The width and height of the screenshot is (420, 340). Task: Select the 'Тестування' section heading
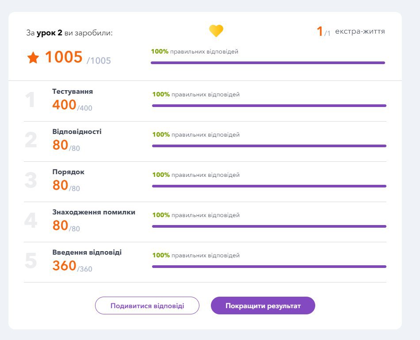tap(73, 92)
